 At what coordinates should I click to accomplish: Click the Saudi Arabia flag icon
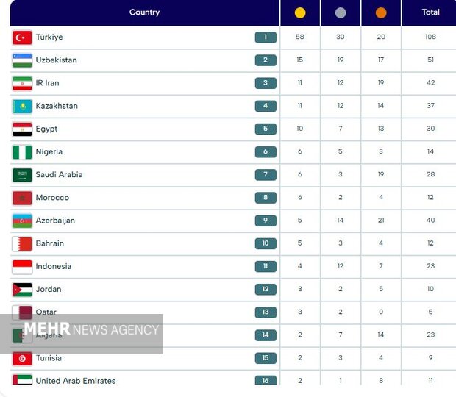tap(22, 175)
